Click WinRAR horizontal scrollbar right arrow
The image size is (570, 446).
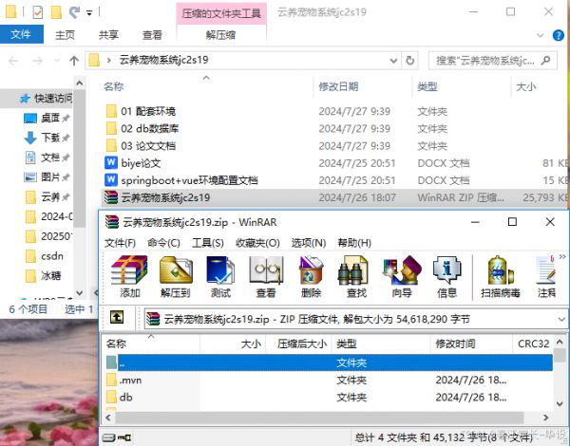[x=545, y=418]
